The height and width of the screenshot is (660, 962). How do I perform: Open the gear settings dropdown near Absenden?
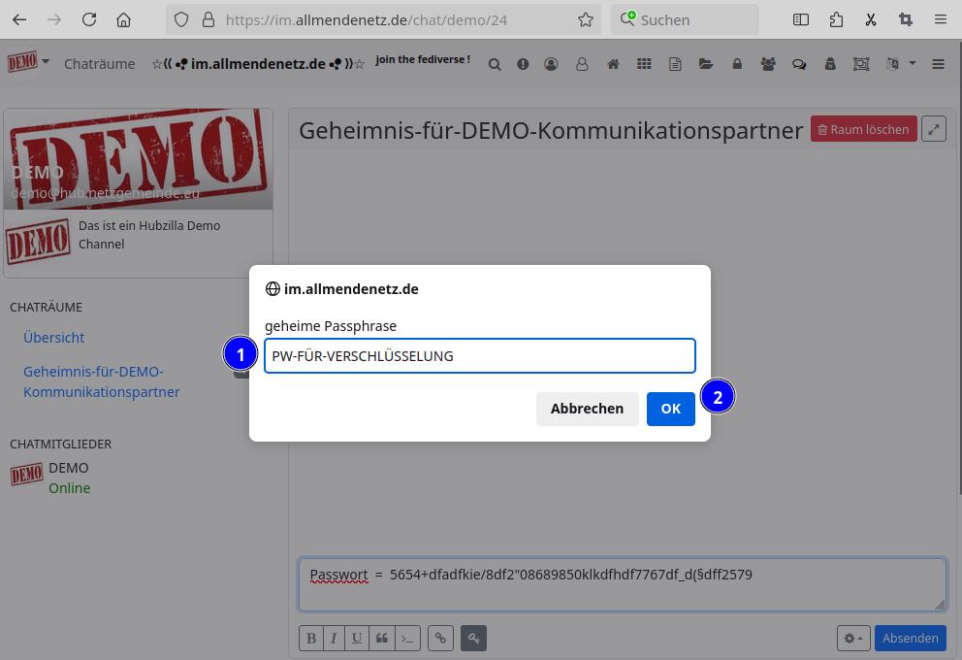click(x=853, y=638)
